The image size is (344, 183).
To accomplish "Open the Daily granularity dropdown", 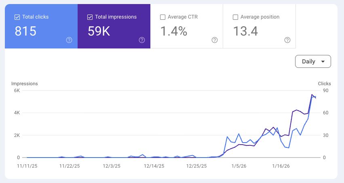I will tap(313, 61).
